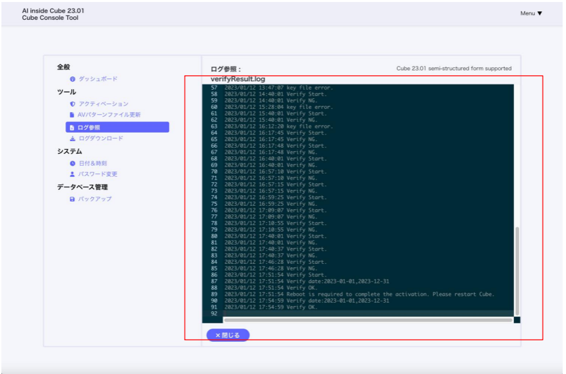Click the file icon beside AVパターンファイル更新

[x=73, y=115]
